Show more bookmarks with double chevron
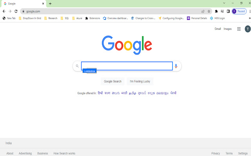The image size is (251, 156). (249, 18)
